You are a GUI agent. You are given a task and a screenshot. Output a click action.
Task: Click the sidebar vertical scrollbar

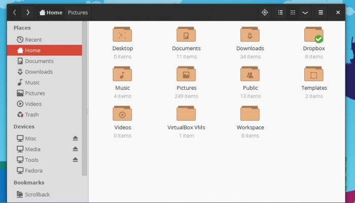(x=85, y=98)
